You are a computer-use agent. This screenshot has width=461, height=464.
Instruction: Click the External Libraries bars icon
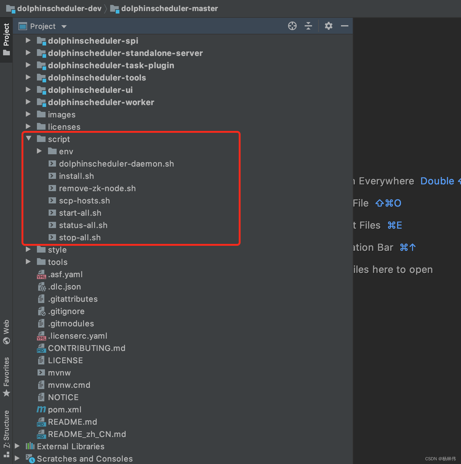pyautogui.click(x=30, y=446)
